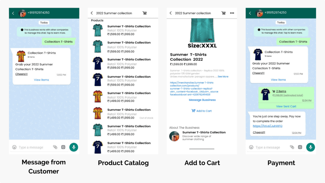The width and height of the screenshot is (325, 183).
Task: Open the emoji picker in the message field
Action: click(15, 147)
